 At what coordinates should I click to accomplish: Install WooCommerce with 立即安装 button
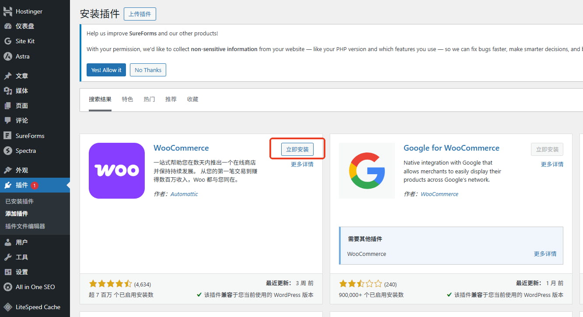click(x=297, y=149)
